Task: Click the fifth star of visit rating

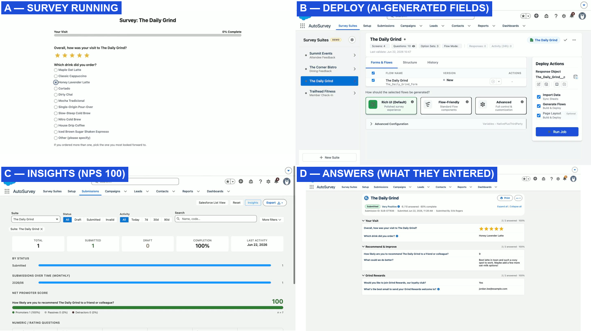Action: (87, 55)
